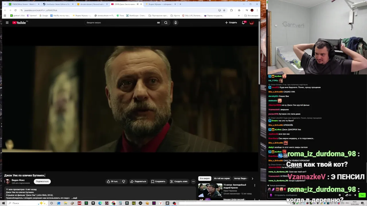
Task: Open the Партнерские прог... bookmarks folder
Action: click(158, 15)
